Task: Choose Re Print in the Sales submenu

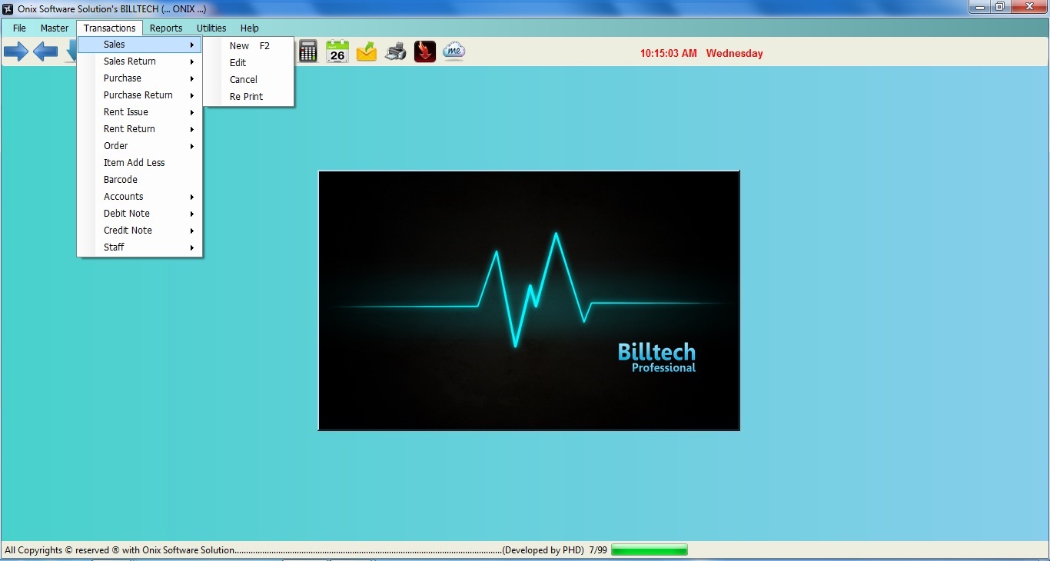Action: pyautogui.click(x=247, y=97)
